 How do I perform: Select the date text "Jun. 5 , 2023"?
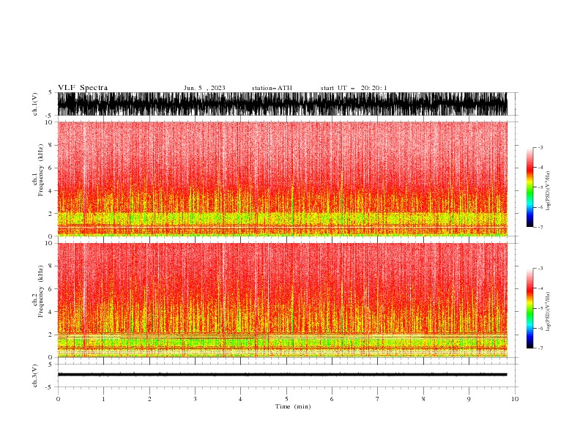pos(204,88)
